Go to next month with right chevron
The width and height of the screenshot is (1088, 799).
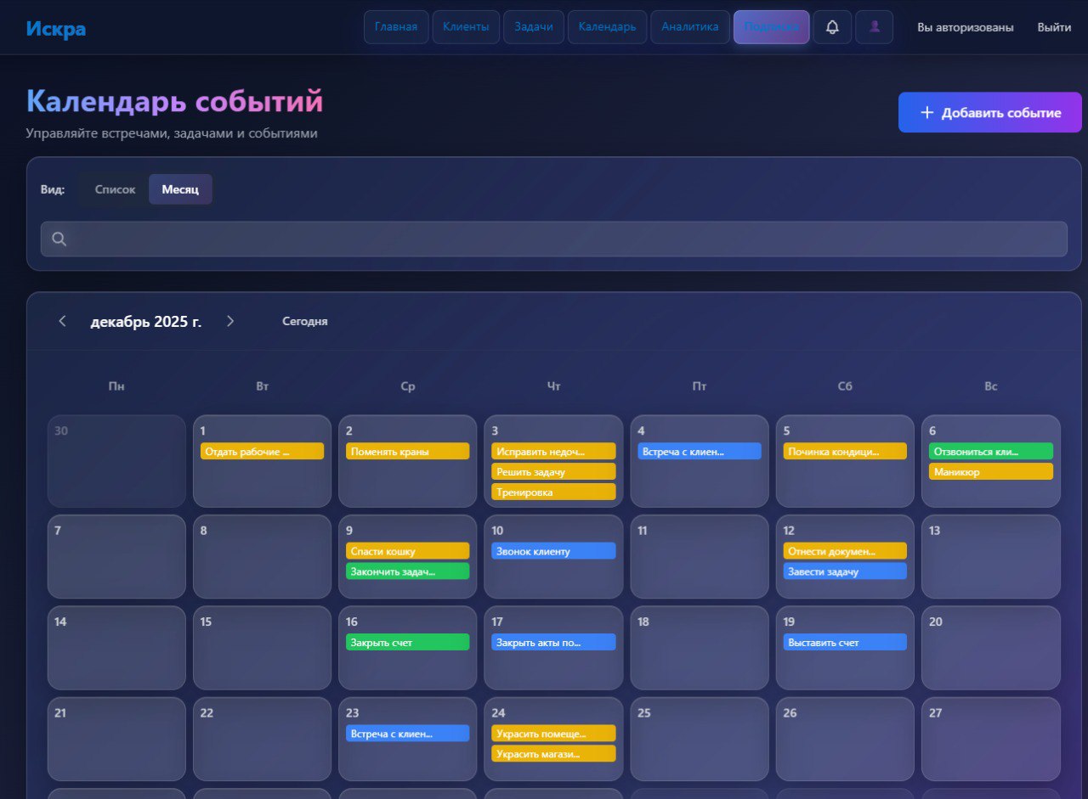(230, 321)
